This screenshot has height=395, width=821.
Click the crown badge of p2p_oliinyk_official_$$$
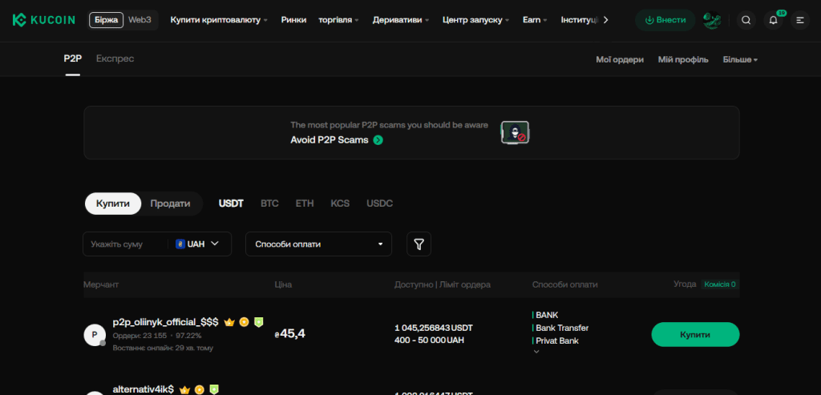click(229, 322)
